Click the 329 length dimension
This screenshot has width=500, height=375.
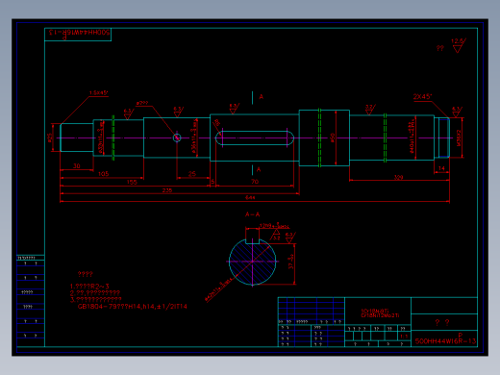[398, 177]
